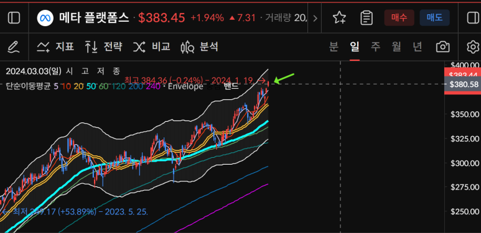Click the Meta logo icon
This screenshot has width=481, height=233.
(x=45, y=18)
